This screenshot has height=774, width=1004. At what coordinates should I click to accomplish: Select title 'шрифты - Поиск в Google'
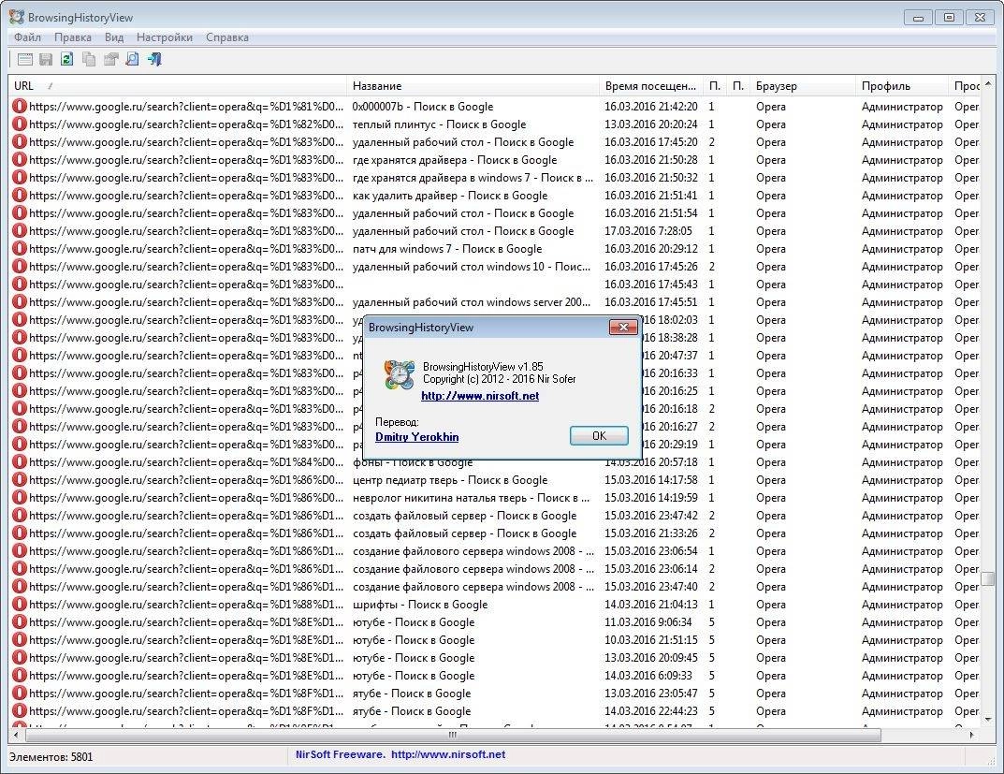pos(420,605)
